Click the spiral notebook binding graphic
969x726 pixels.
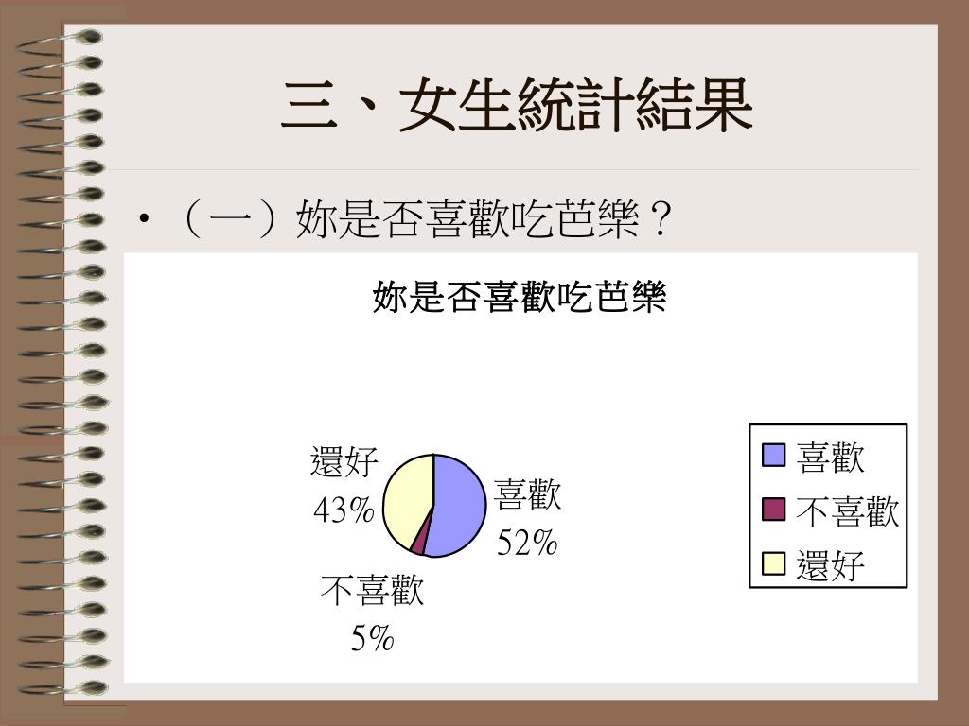pos(60,362)
